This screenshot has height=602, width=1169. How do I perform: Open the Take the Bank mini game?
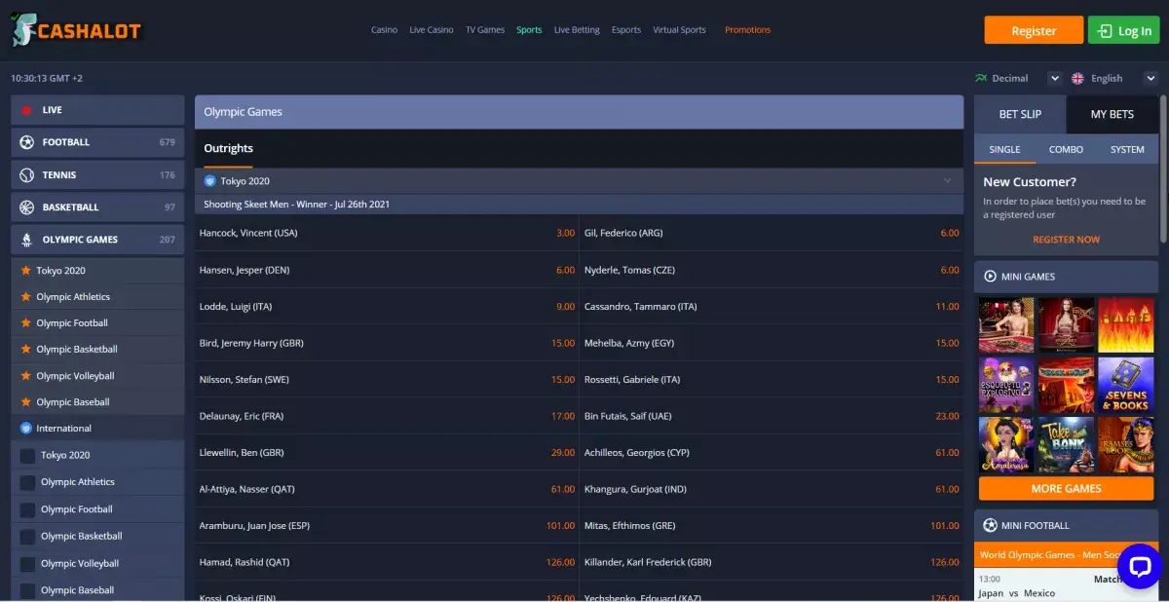point(1066,445)
